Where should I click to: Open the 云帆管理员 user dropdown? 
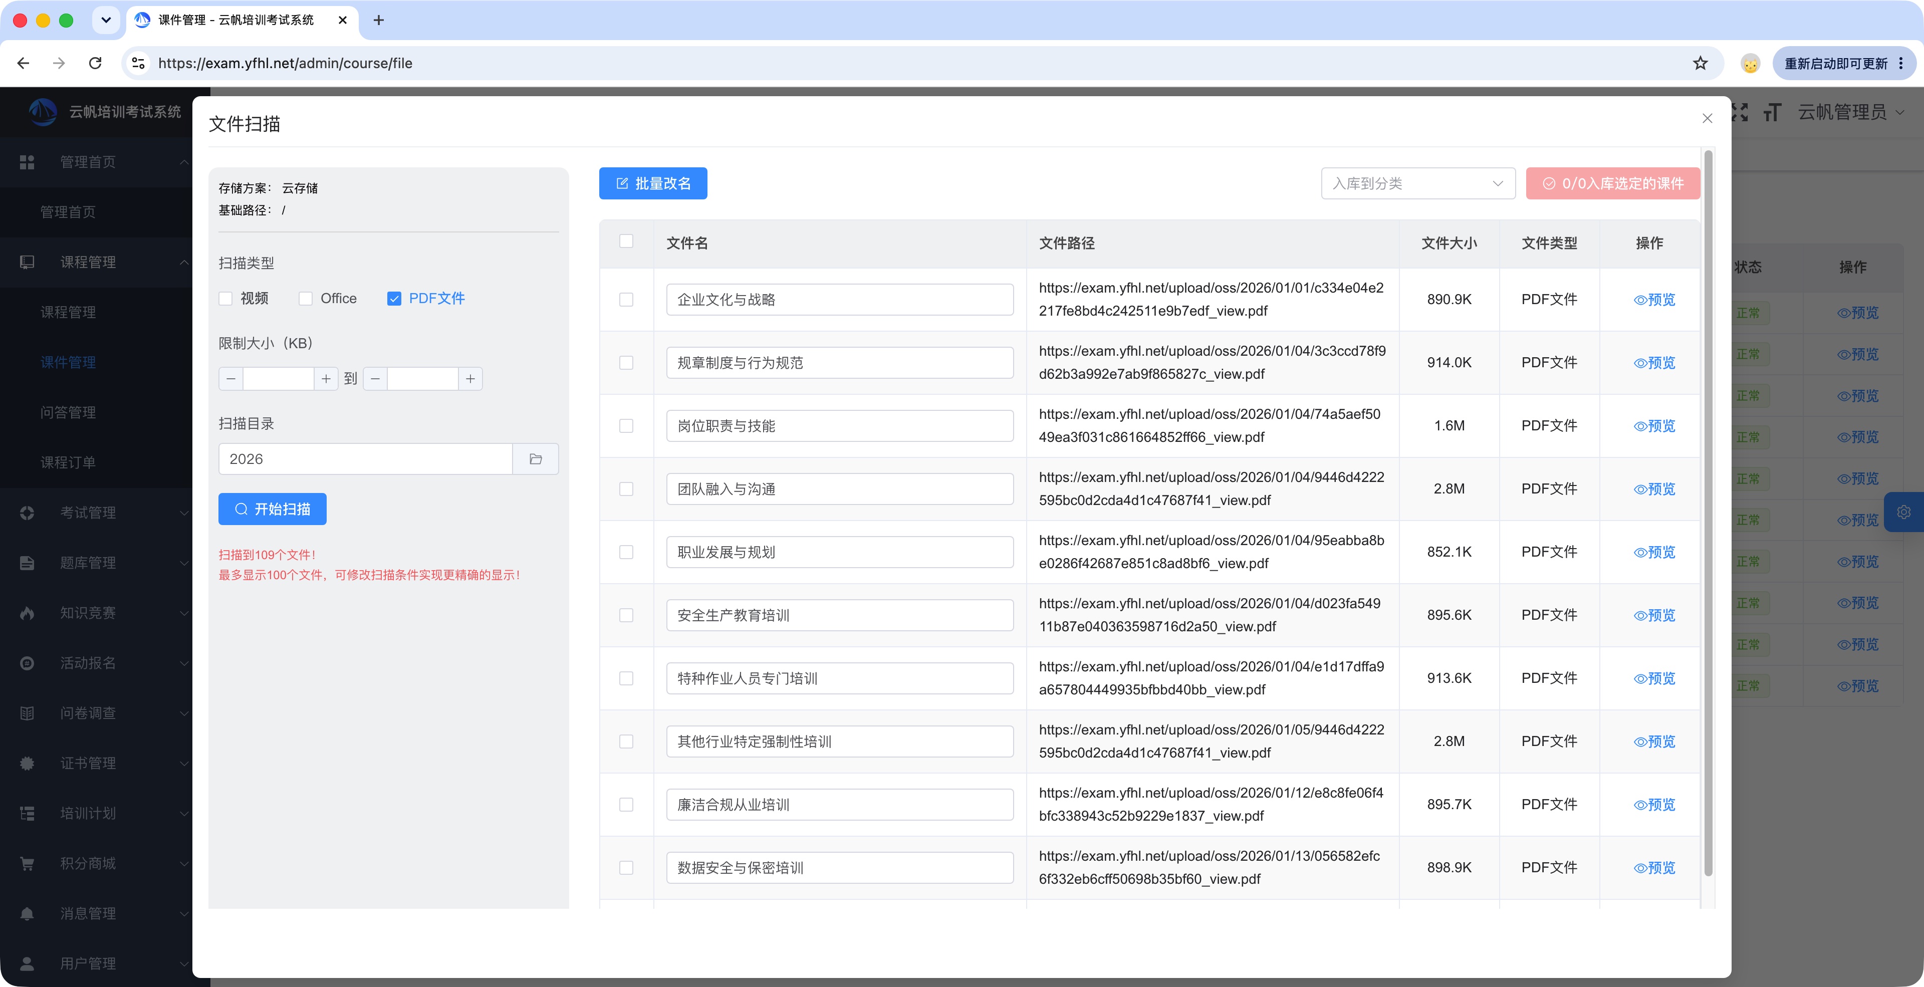1851,112
